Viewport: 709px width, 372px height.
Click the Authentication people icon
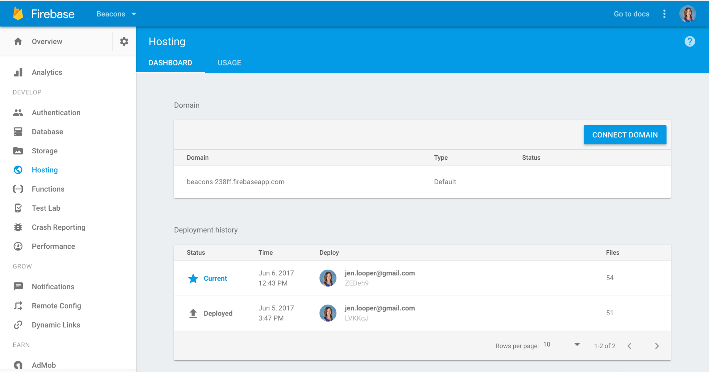[18, 113]
